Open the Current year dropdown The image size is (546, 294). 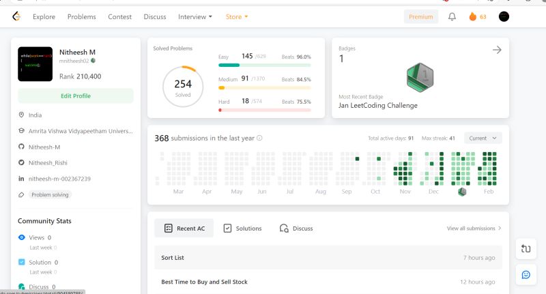point(483,138)
